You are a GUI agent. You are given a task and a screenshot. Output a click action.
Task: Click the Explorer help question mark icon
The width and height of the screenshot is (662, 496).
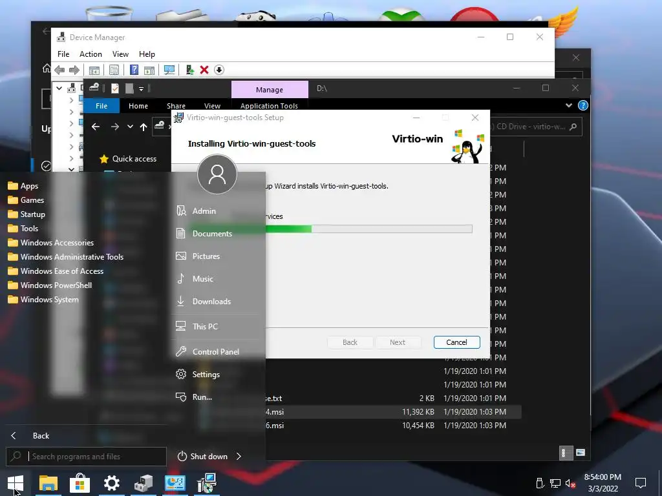click(x=583, y=105)
